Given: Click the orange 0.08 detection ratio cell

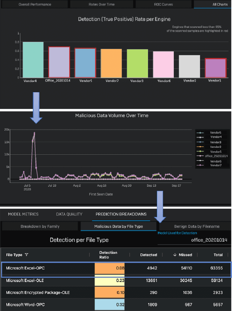Looking at the screenshot, I should point(110,268).
